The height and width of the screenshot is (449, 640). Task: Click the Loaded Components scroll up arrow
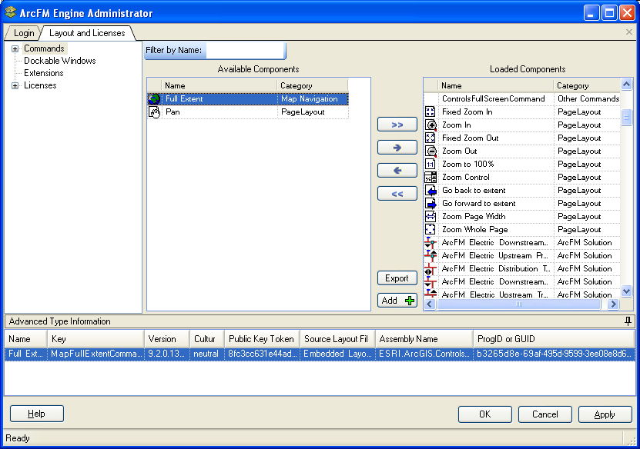click(627, 85)
